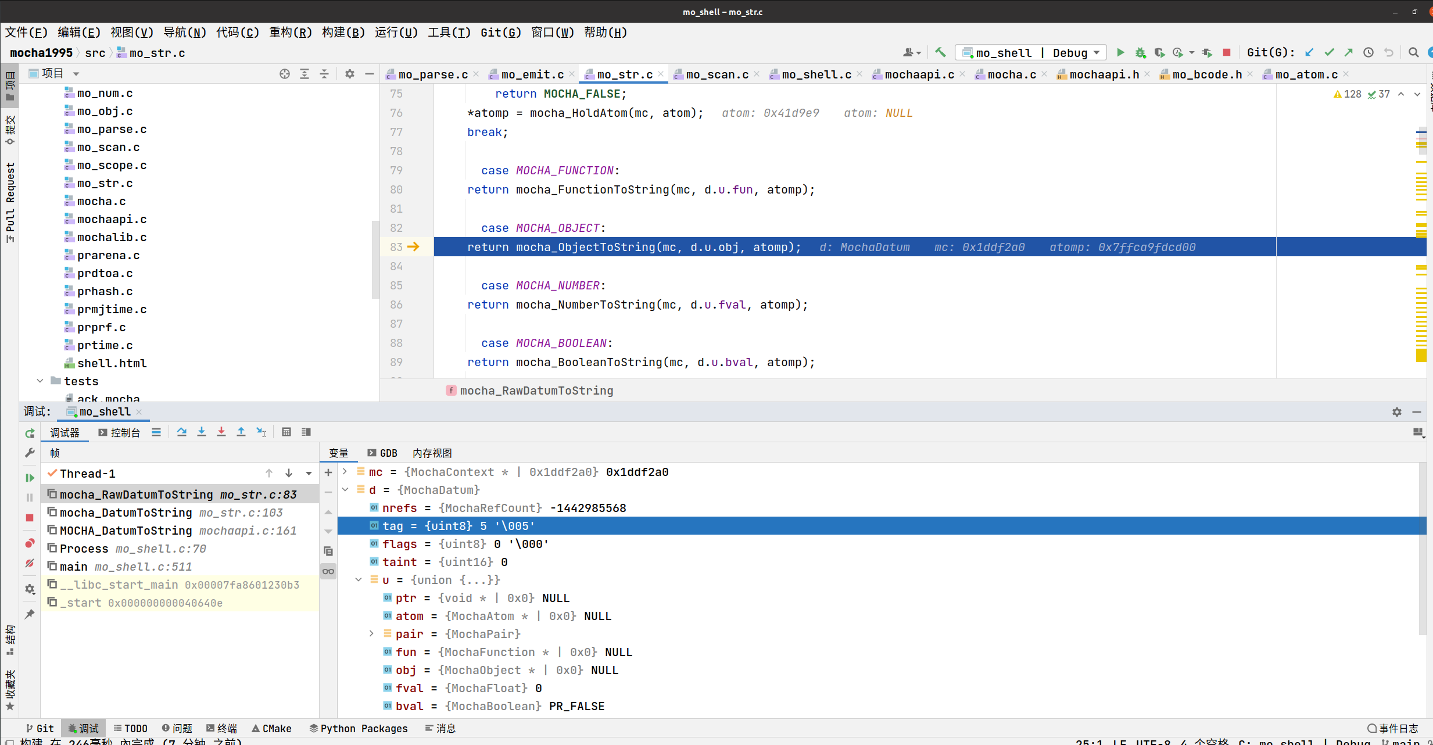Click the 128 warnings indicator

pyautogui.click(x=1347, y=94)
